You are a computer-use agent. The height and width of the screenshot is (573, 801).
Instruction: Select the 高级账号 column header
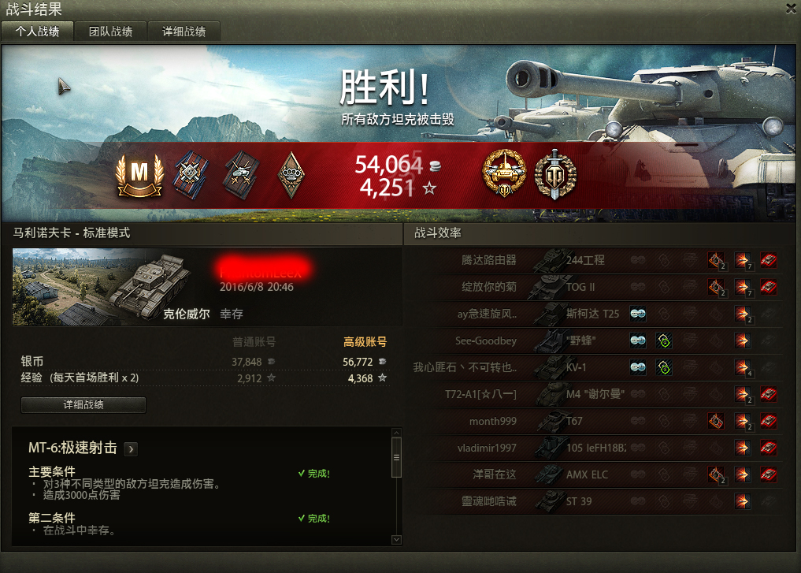click(x=365, y=341)
